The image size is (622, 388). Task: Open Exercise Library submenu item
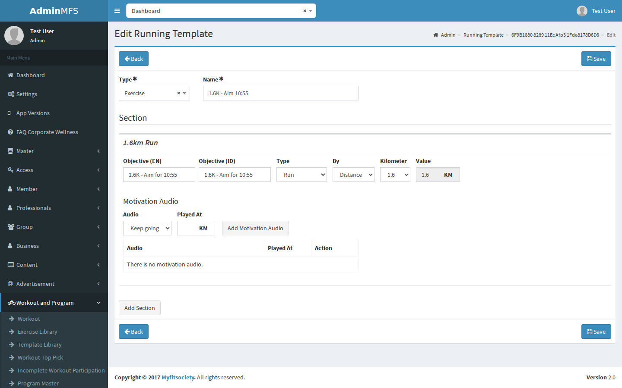point(37,332)
